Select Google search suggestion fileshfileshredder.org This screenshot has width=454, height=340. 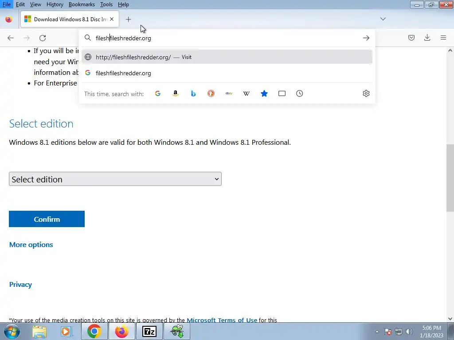pos(227,73)
